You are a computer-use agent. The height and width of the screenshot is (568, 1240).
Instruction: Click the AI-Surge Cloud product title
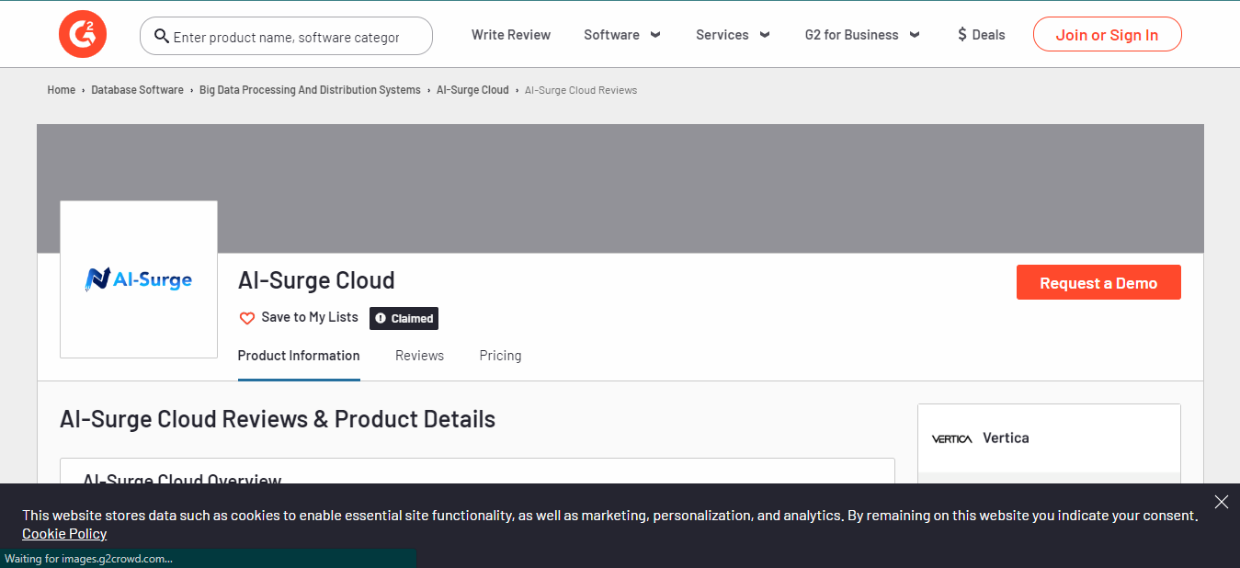click(316, 280)
